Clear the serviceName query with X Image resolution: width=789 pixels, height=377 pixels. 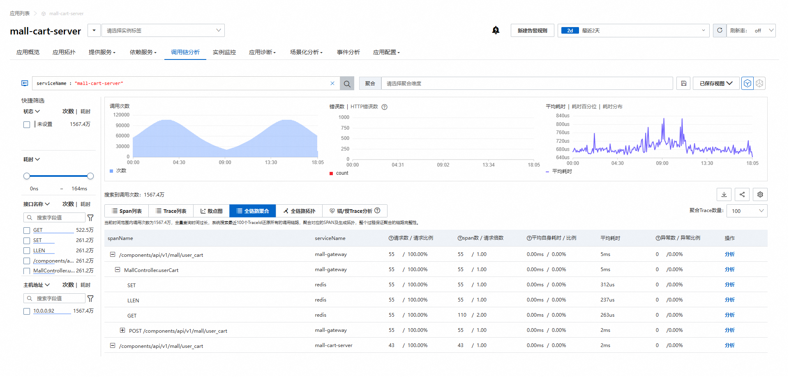(x=332, y=83)
